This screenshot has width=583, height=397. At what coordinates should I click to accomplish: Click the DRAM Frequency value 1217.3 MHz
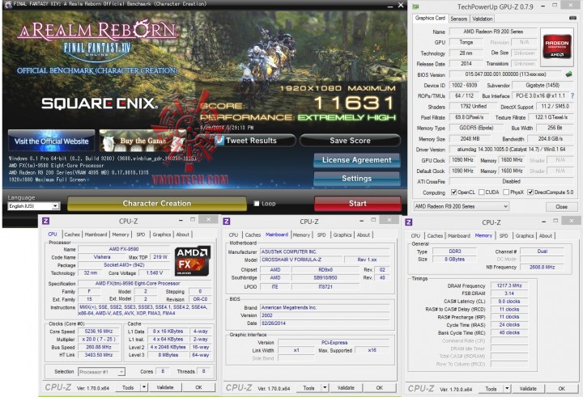tap(509, 285)
